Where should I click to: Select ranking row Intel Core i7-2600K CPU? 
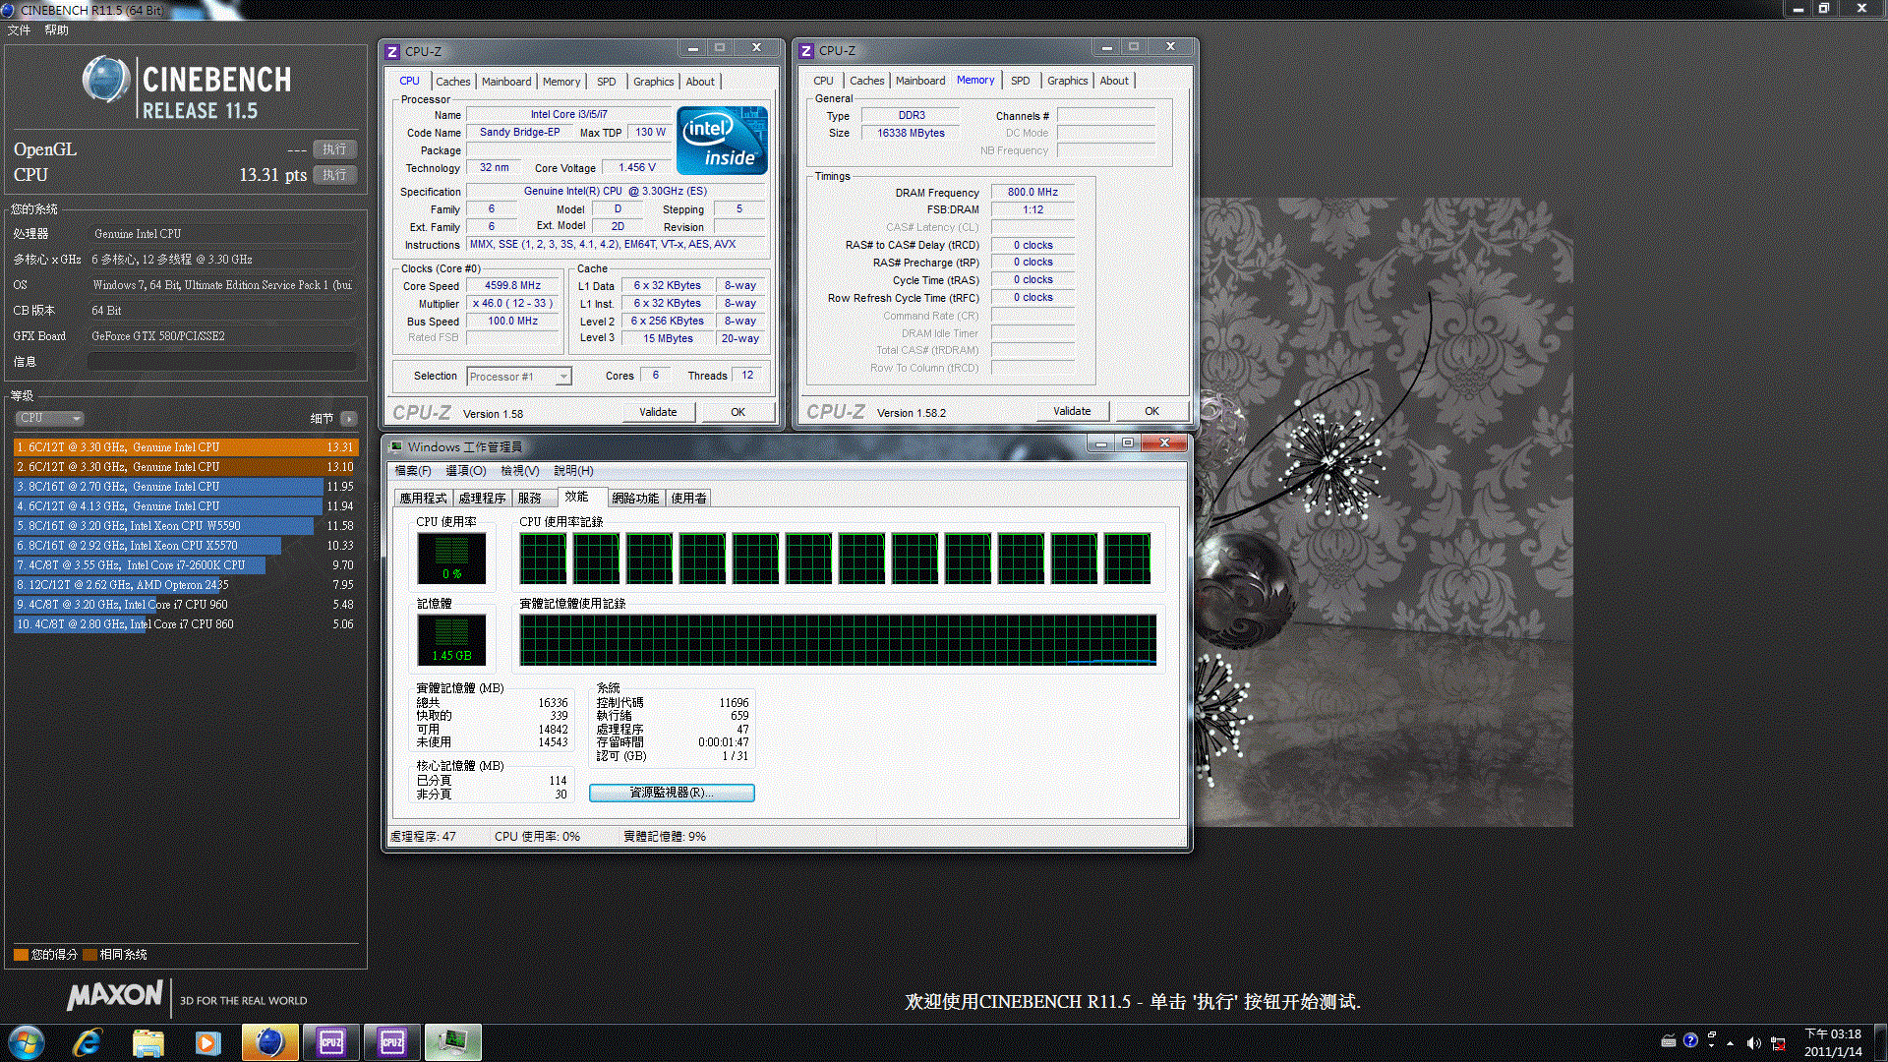(186, 565)
